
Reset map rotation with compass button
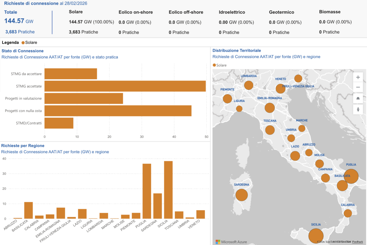[358, 109]
